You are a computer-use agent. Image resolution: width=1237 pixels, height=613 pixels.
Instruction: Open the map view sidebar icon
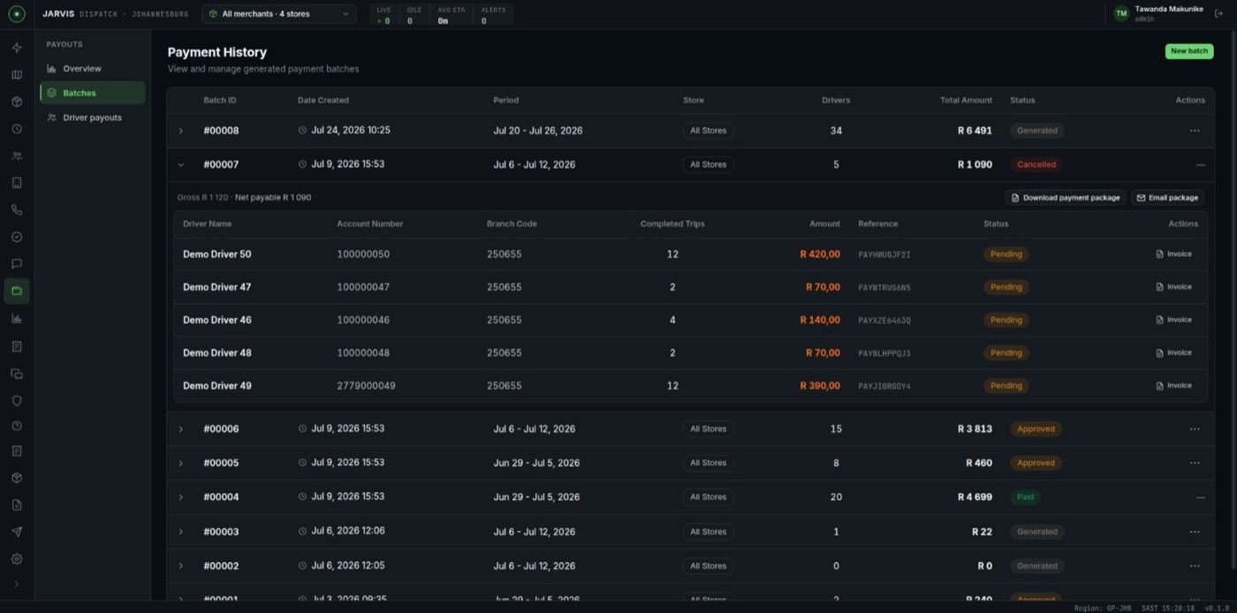pos(17,75)
